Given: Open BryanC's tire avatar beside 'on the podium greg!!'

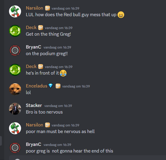Looking at the screenshot, I should [15, 50].
